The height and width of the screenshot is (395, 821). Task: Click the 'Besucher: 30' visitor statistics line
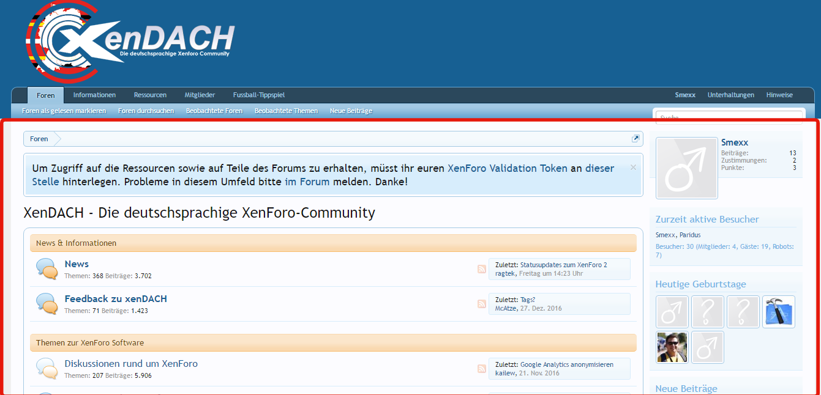click(x=725, y=251)
